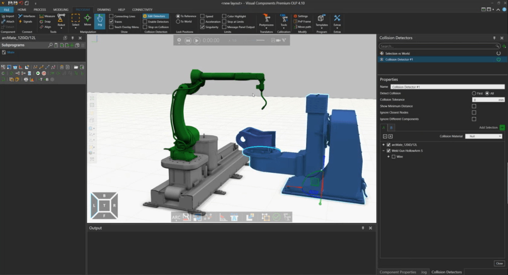Collapse the Weld Gun HollowArm S node
The width and height of the screenshot is (508, 275).
(x=382, y=151)
